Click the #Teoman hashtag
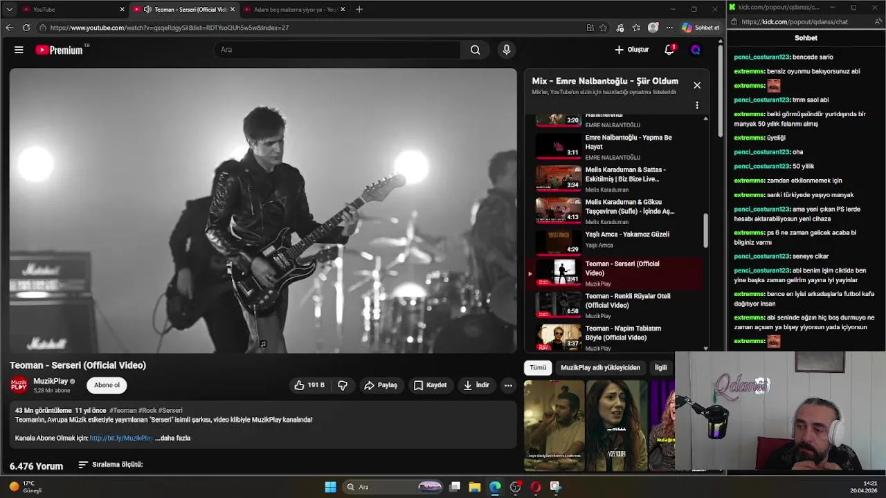This screenshot has height=498, width=886. click(x=123, y=410)
